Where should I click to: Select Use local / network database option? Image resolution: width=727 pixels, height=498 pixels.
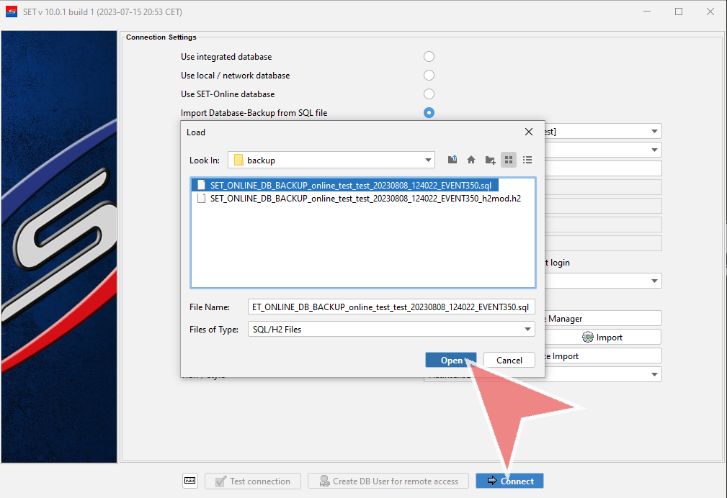pos(429,76)
